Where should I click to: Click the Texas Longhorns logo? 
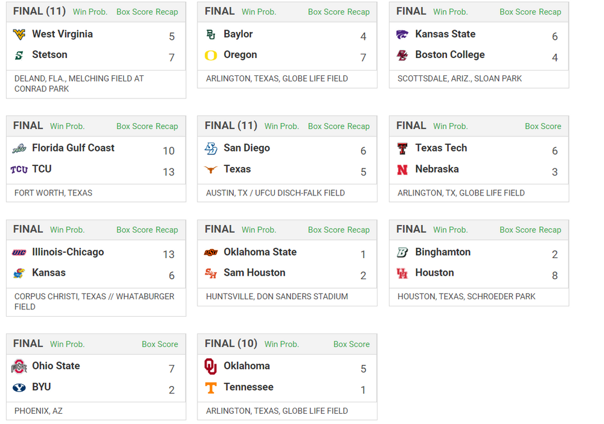coord(211,169)
